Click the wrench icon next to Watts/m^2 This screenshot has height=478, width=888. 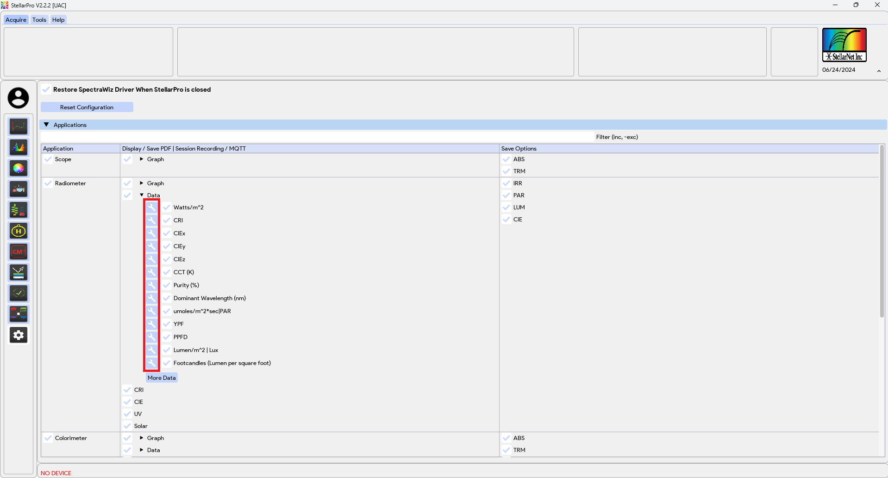click(151, 208)
